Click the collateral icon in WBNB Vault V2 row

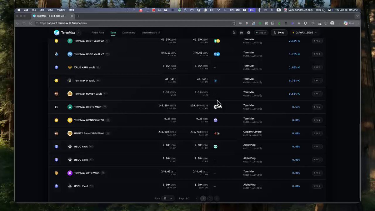click(x=216, y=120)
